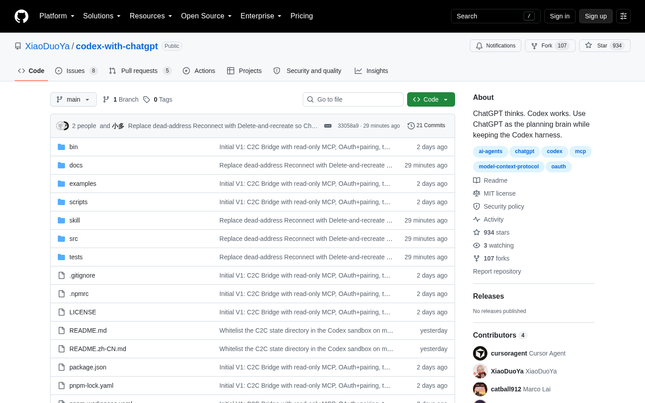Open the README.zh-CN.md file
The height and width of the screenshot is (403, 645).
tap(98, 349)
